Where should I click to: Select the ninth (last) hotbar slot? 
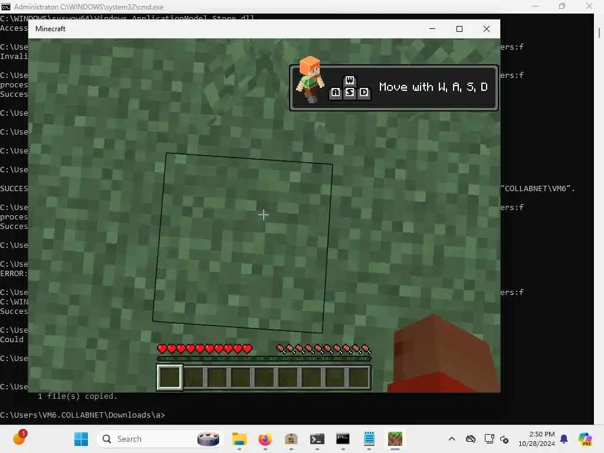[359, 377]
